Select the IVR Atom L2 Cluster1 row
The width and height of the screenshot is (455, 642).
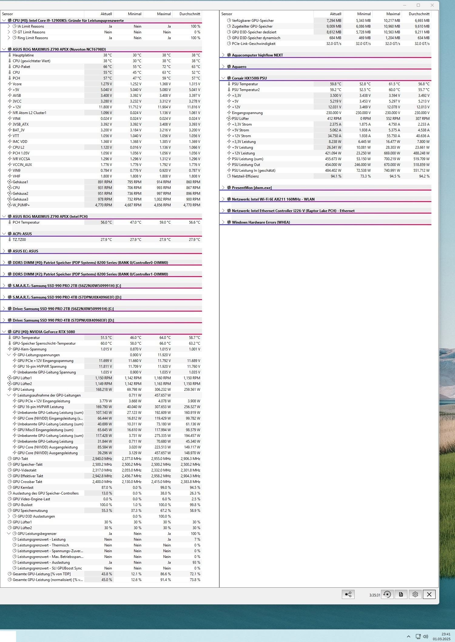point(101,113)
